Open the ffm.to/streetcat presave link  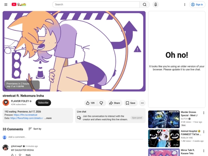click(25, 115)
